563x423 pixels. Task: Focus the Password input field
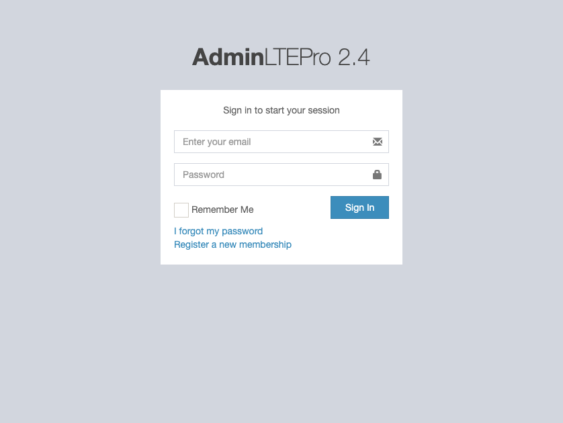pos(281,175)
